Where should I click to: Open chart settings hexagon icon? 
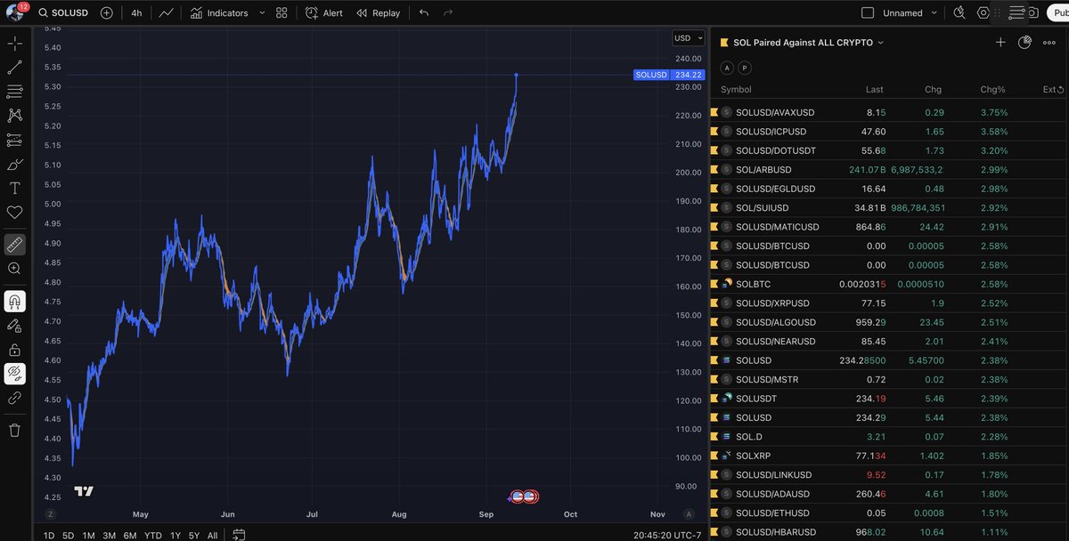click(983, 13)
